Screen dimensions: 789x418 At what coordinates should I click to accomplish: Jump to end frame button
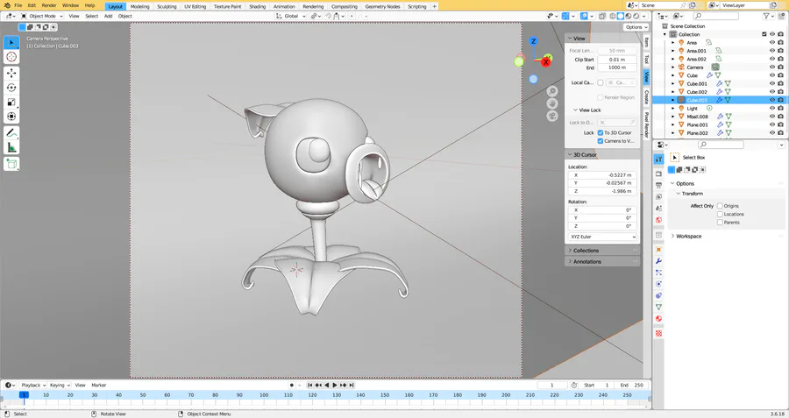click(x=352, y=386)
